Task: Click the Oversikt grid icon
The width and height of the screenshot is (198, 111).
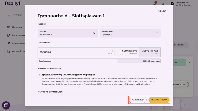Action: 9,15
